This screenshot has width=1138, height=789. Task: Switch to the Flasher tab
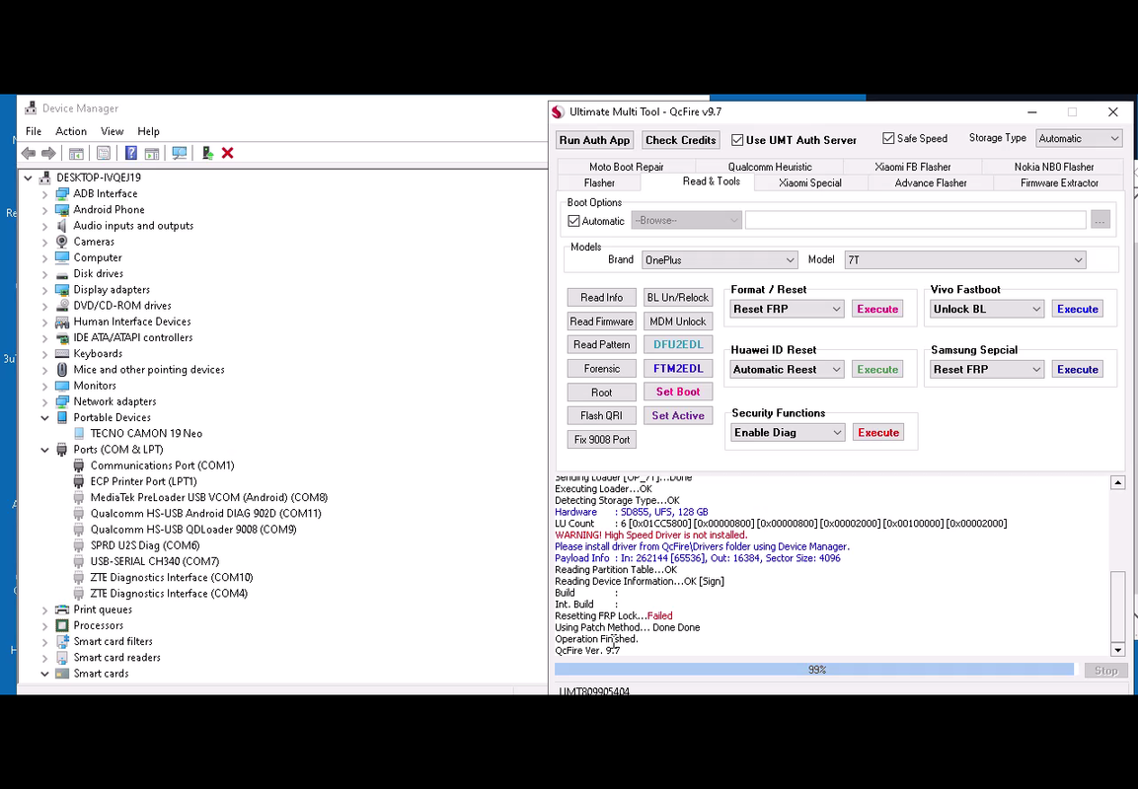pos(599,182)
